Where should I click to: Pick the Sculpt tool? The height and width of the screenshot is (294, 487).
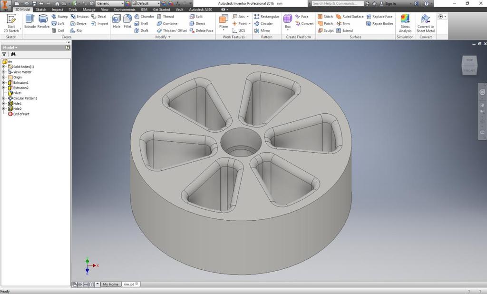(325, 30)
